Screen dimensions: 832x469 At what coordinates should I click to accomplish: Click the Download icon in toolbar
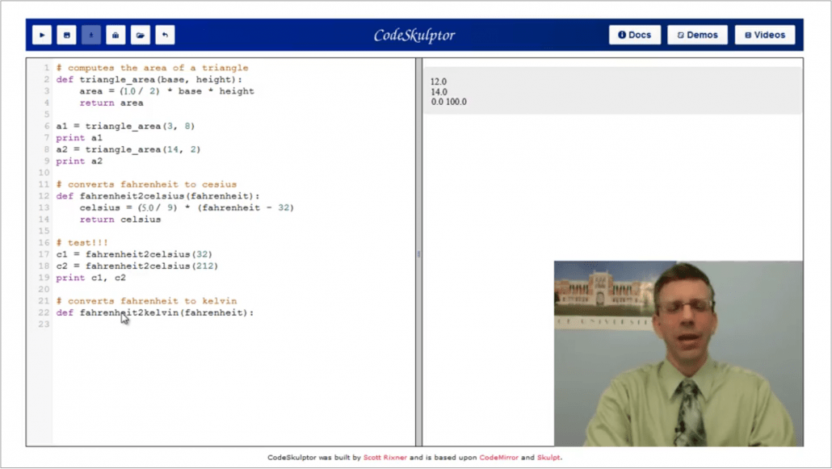[x=91, y=36]
